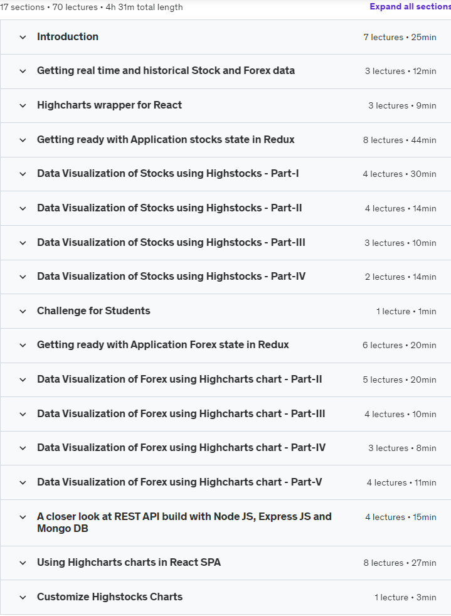Click the 4 lectures • 30min label

pyautogui.click(x=400, y=174)
